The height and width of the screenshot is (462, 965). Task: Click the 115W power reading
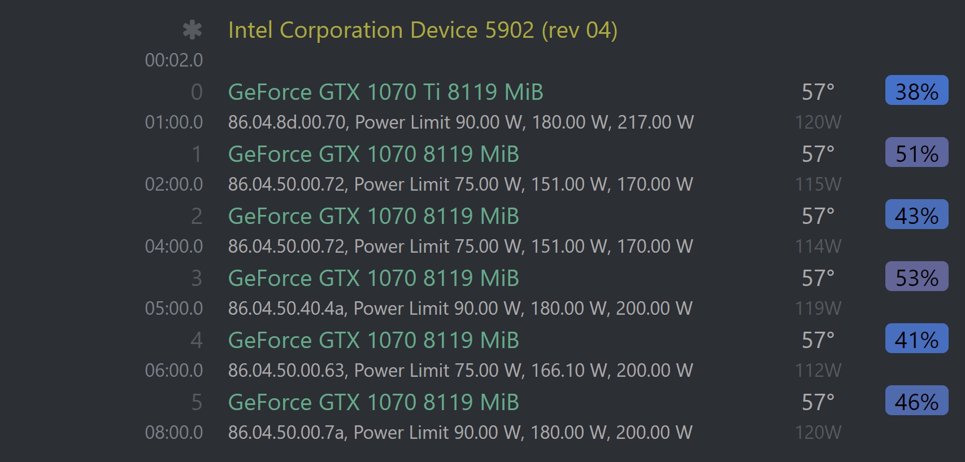pyautogui.click(x=818, y=184)
